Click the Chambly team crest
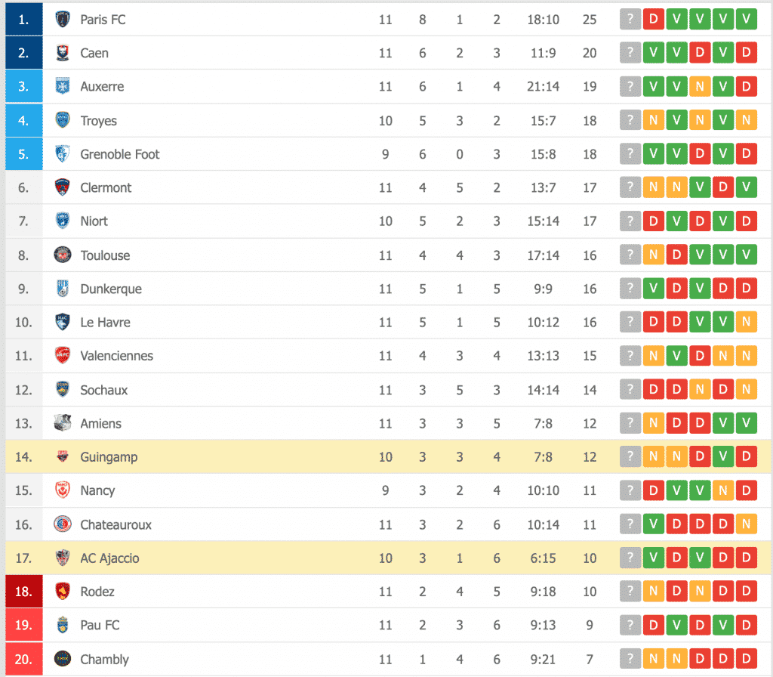 [x=63, y=660]
